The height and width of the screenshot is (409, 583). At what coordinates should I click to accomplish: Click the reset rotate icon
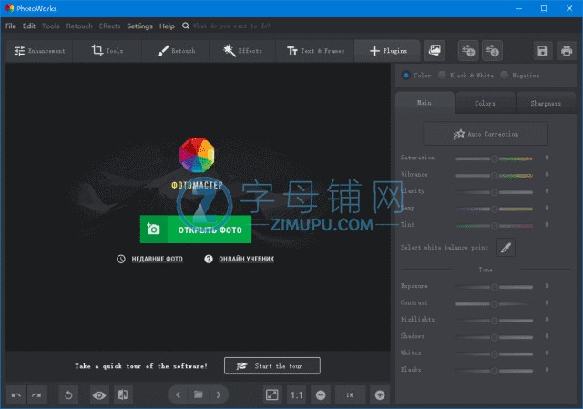point(68,394)
